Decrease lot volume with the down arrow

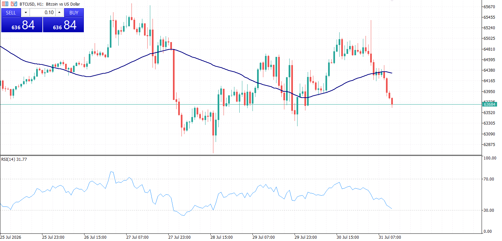pos(26,13)
